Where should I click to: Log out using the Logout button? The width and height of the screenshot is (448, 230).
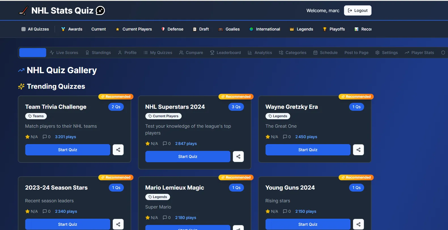(358, 10)
